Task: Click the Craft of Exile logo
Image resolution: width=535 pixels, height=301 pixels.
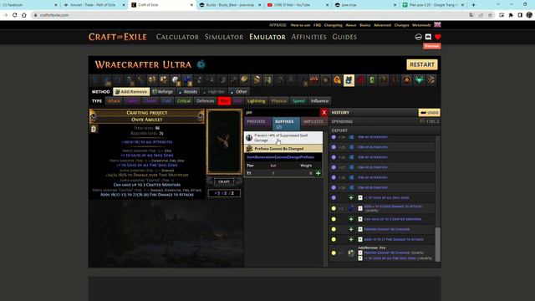Action: tap(118, 37)
